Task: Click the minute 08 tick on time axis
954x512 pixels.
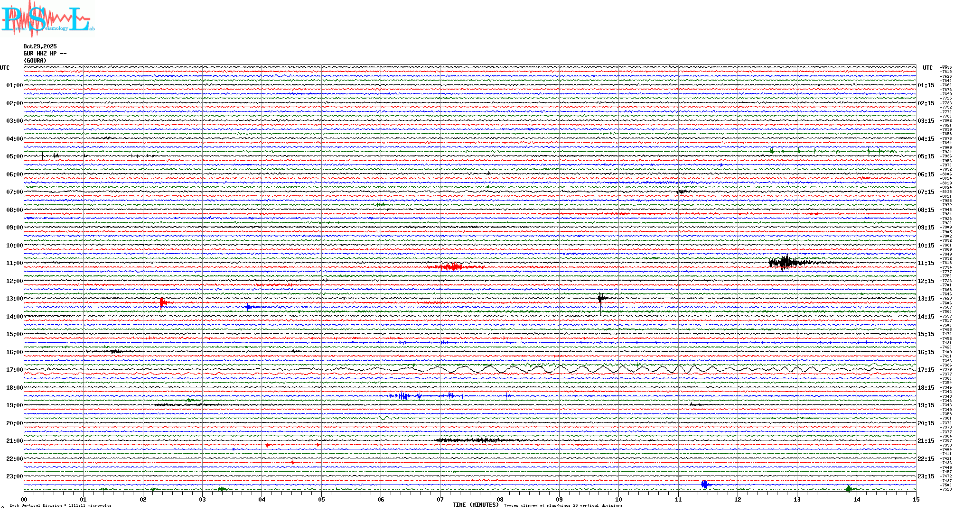Action: coord(500,499)
